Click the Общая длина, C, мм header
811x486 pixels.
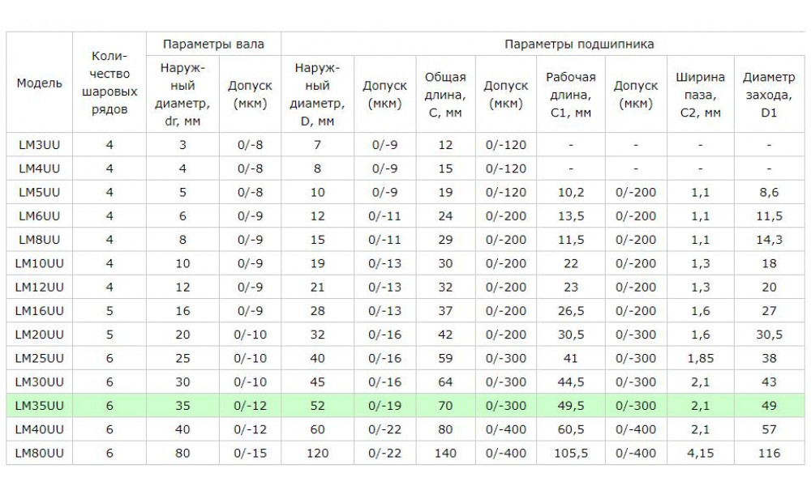[x=445, y=95]
